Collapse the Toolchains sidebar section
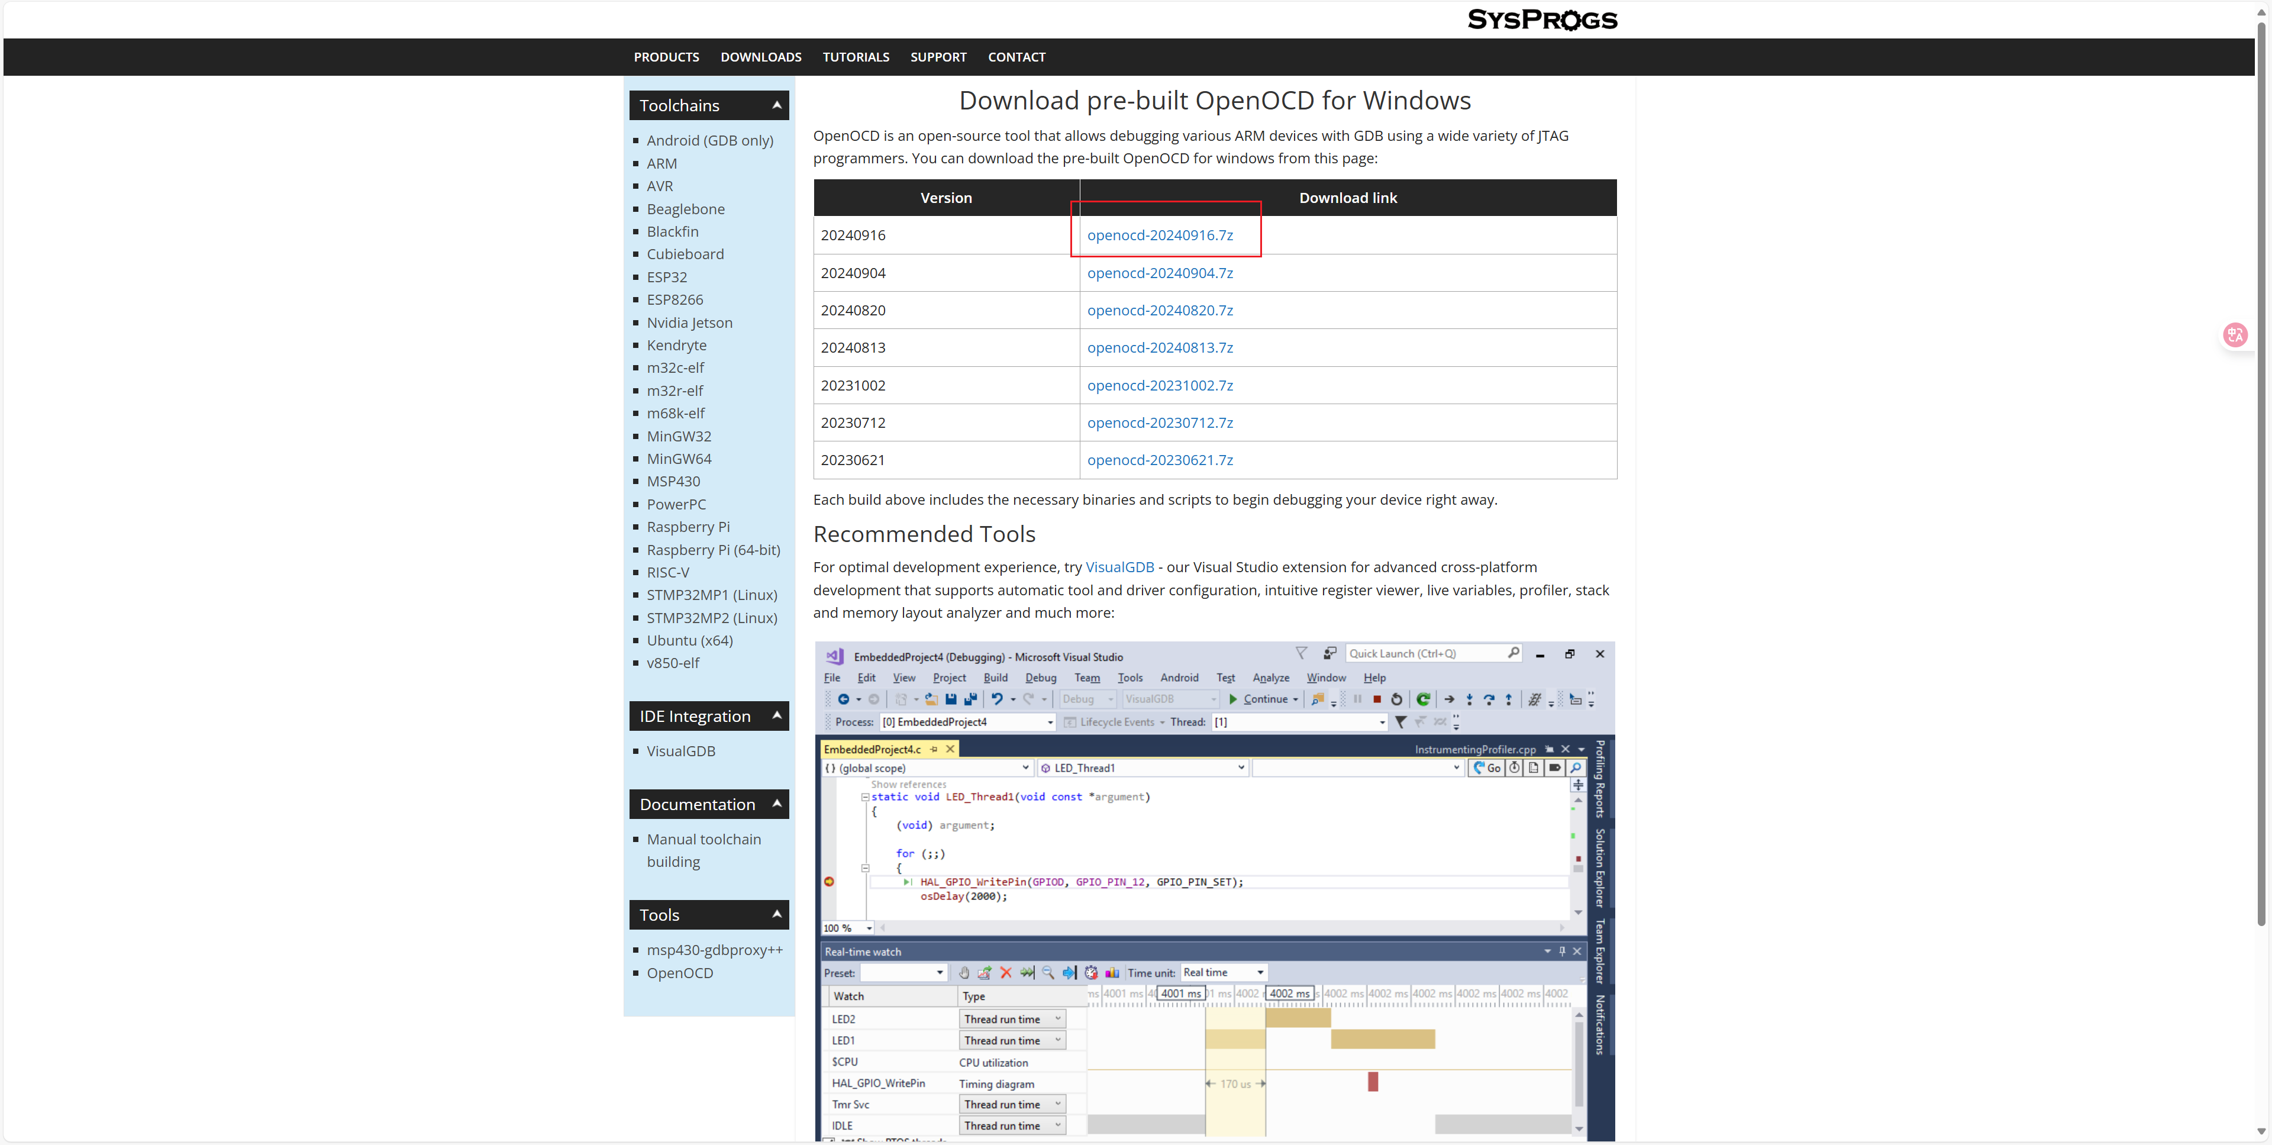Viewport: 2272px width, 1145px height. click(x=776, y=105)
